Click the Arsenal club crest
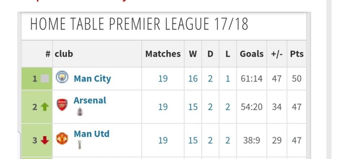Screen dimensions: 337x159 [62, 105]
